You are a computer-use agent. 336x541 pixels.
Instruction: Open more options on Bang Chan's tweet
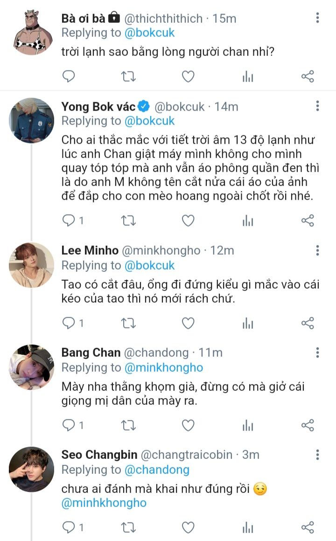[317, 352]
